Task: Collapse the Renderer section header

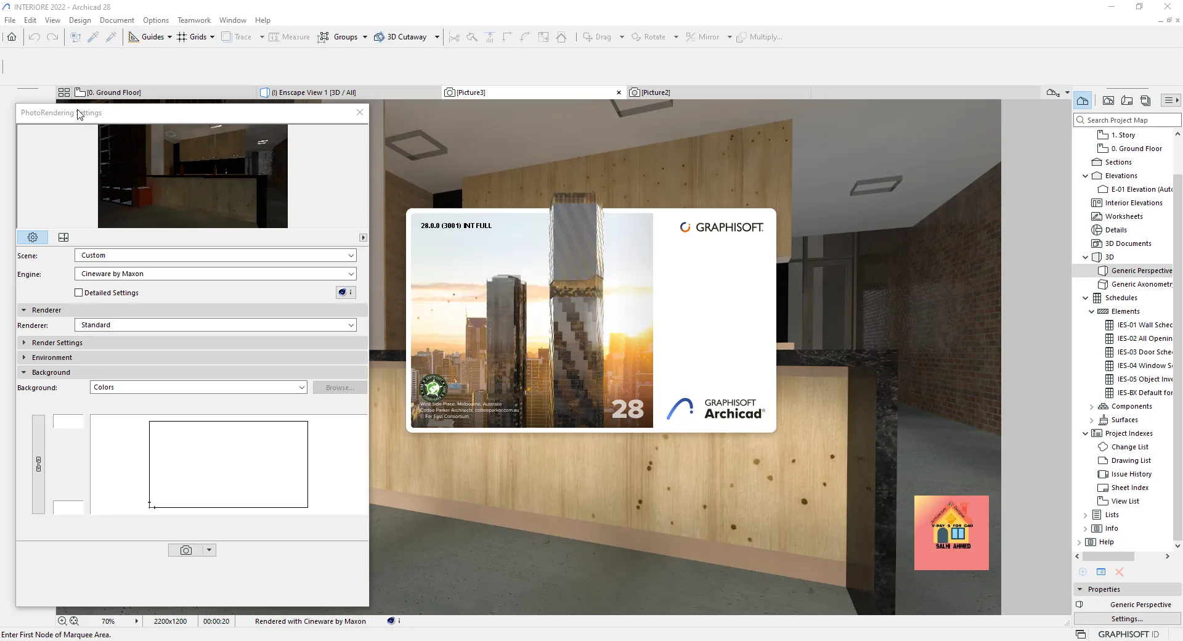Action: 24,310
